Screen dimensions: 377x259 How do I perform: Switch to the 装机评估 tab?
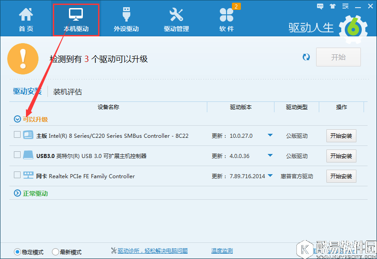[x=68, y=92]
